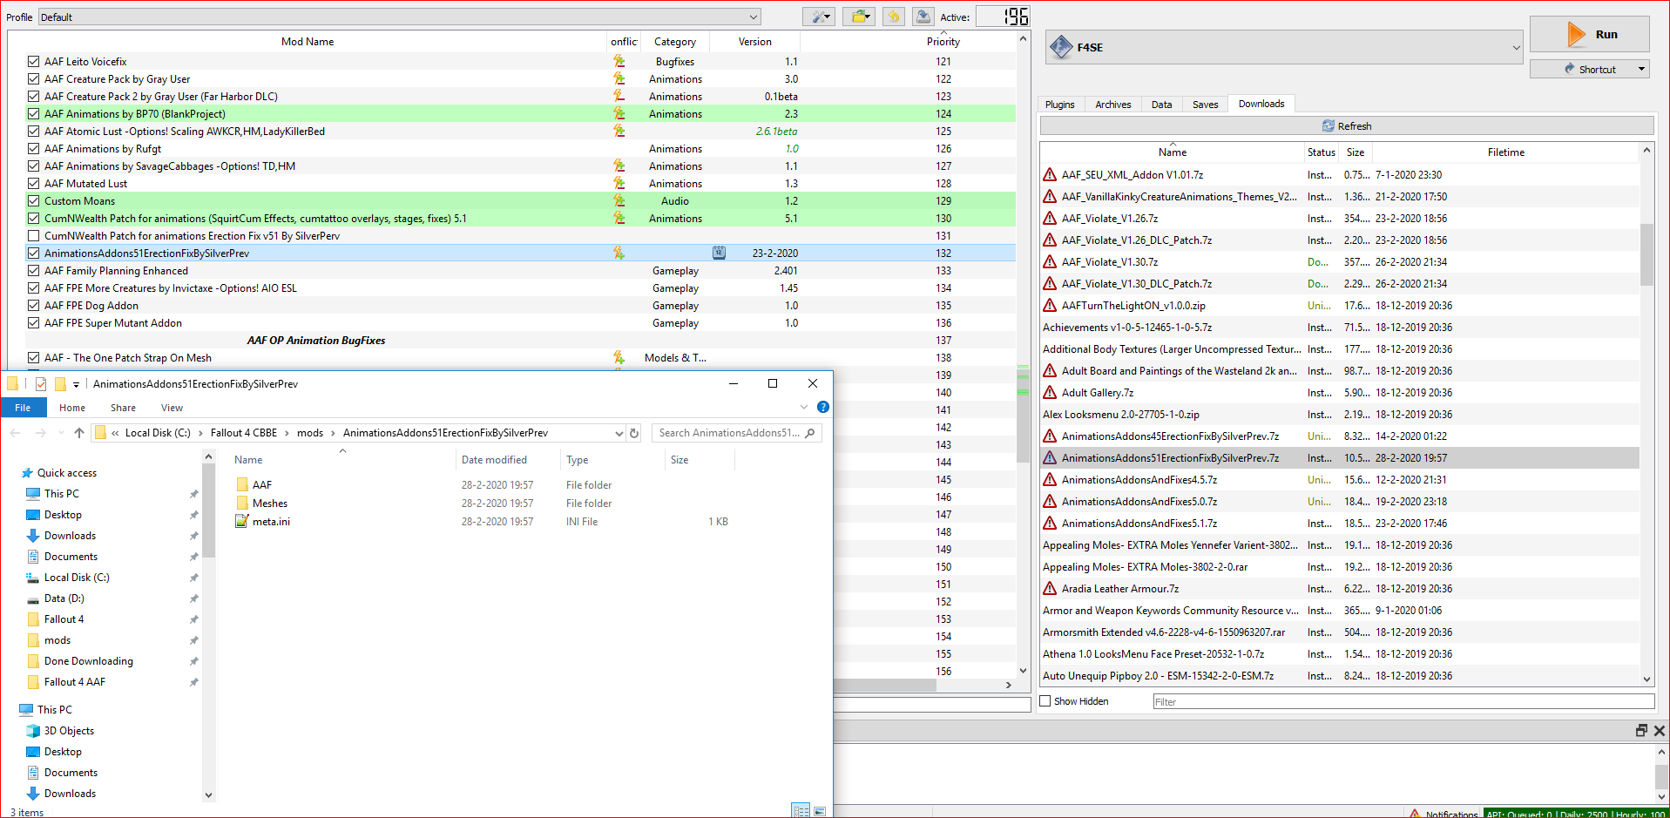Click the refresh icon beside Explorer address bar

point(634,433)
